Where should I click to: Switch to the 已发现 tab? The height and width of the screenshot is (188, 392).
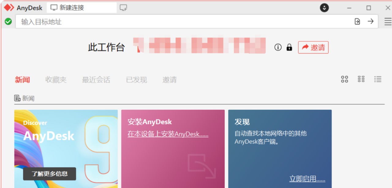136,80
